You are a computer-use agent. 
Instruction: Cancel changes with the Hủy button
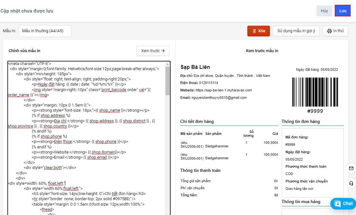click(324, 11)
